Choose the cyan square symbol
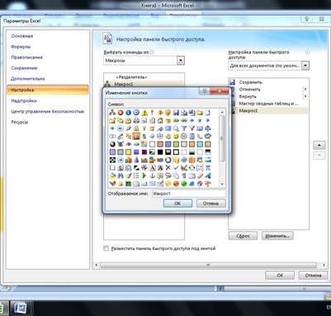Image resolution: width=331 pixels, height=316 pixels. pos(200,144)
